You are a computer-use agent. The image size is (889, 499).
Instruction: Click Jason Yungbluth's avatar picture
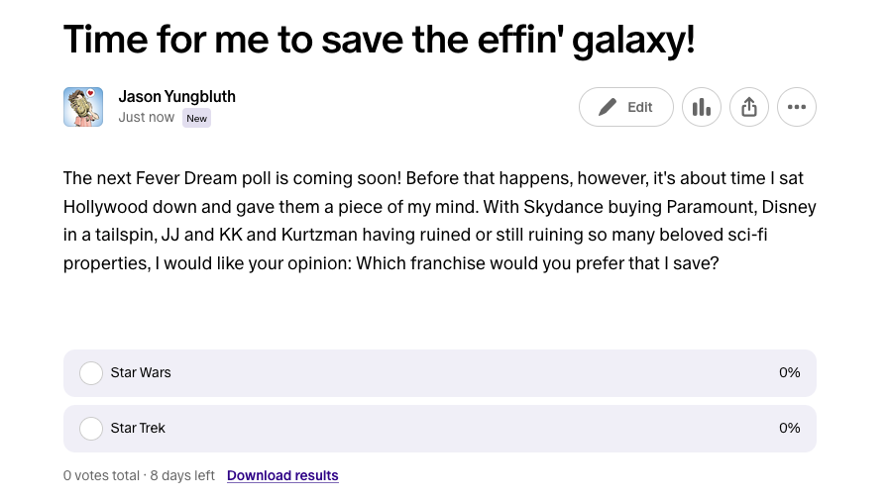click(x=83, y=107)
